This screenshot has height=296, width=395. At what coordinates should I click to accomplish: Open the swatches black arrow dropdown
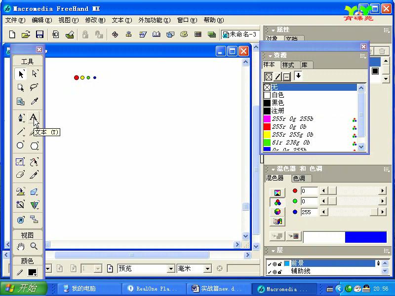pos(298,76)
